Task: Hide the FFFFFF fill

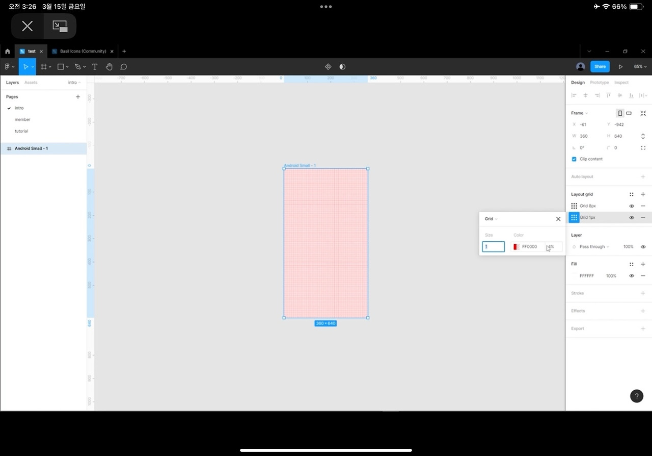Action: [632, 276]
